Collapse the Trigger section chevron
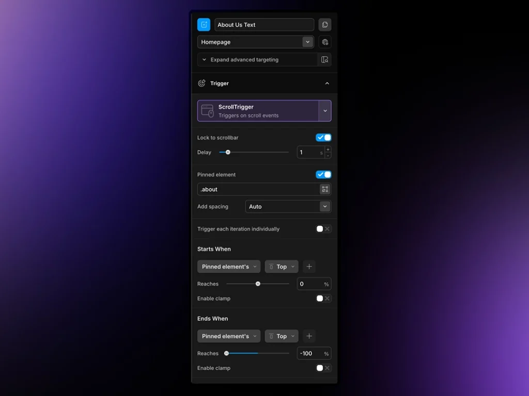 point(327,84)
